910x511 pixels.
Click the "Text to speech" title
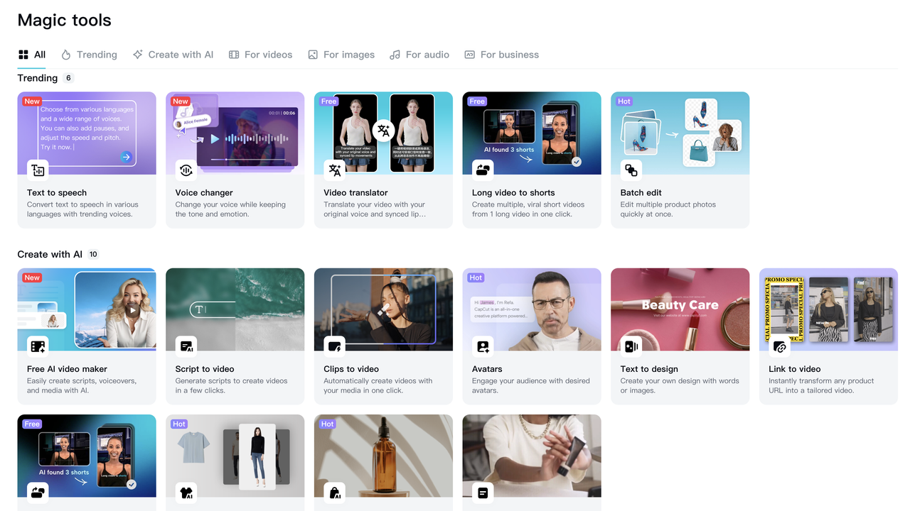(57, 192)
